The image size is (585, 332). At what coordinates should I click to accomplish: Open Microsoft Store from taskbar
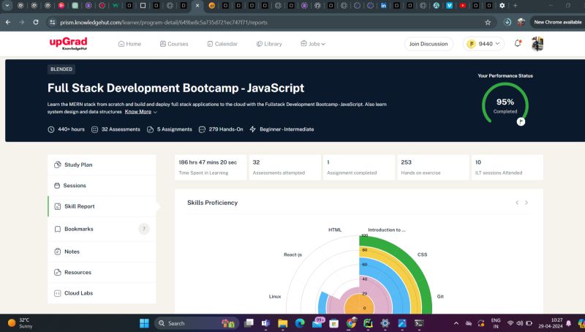point(333,323)
